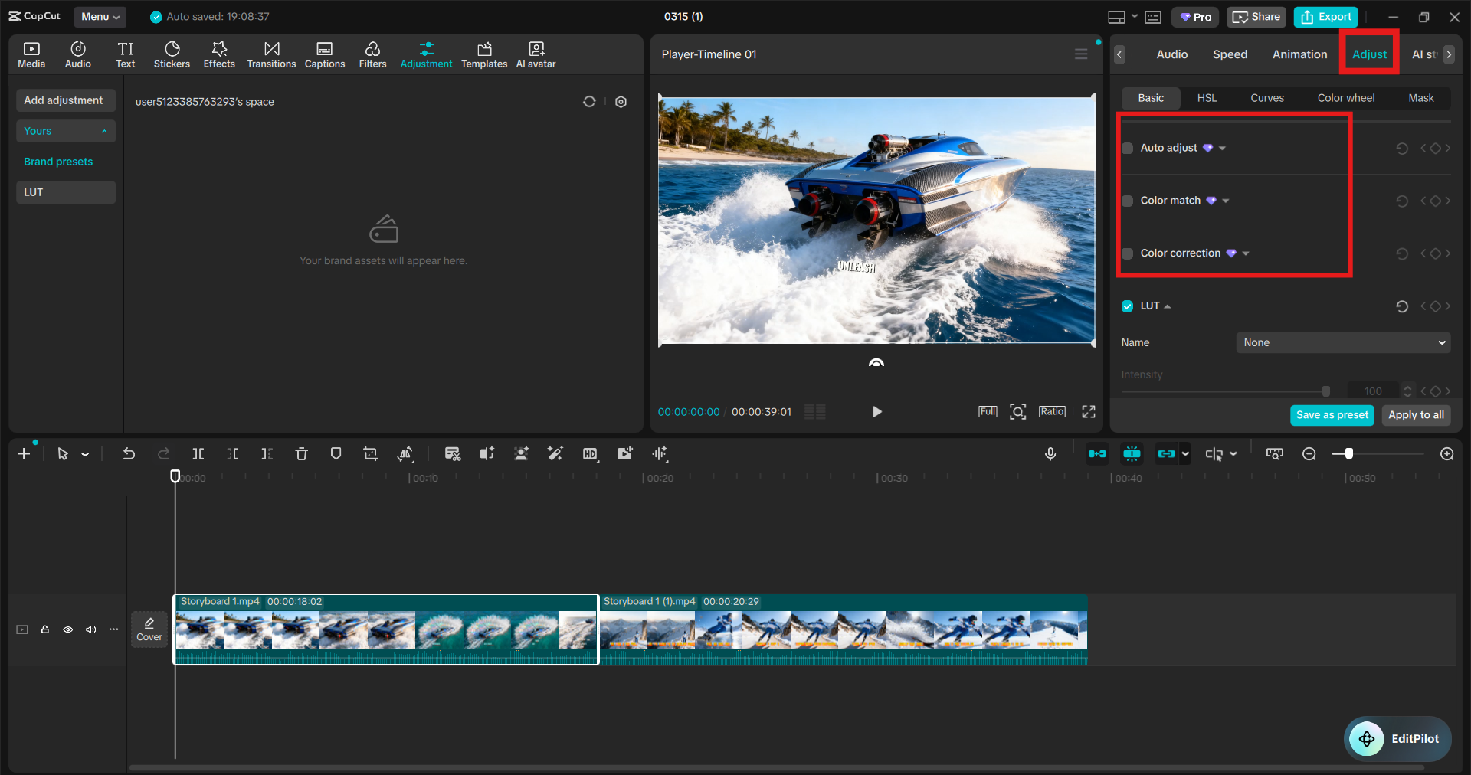Screen dimensions: 1471x775
Task: Open the Menu dropdown
Action: pyautogui.click(x=100, y=17)
